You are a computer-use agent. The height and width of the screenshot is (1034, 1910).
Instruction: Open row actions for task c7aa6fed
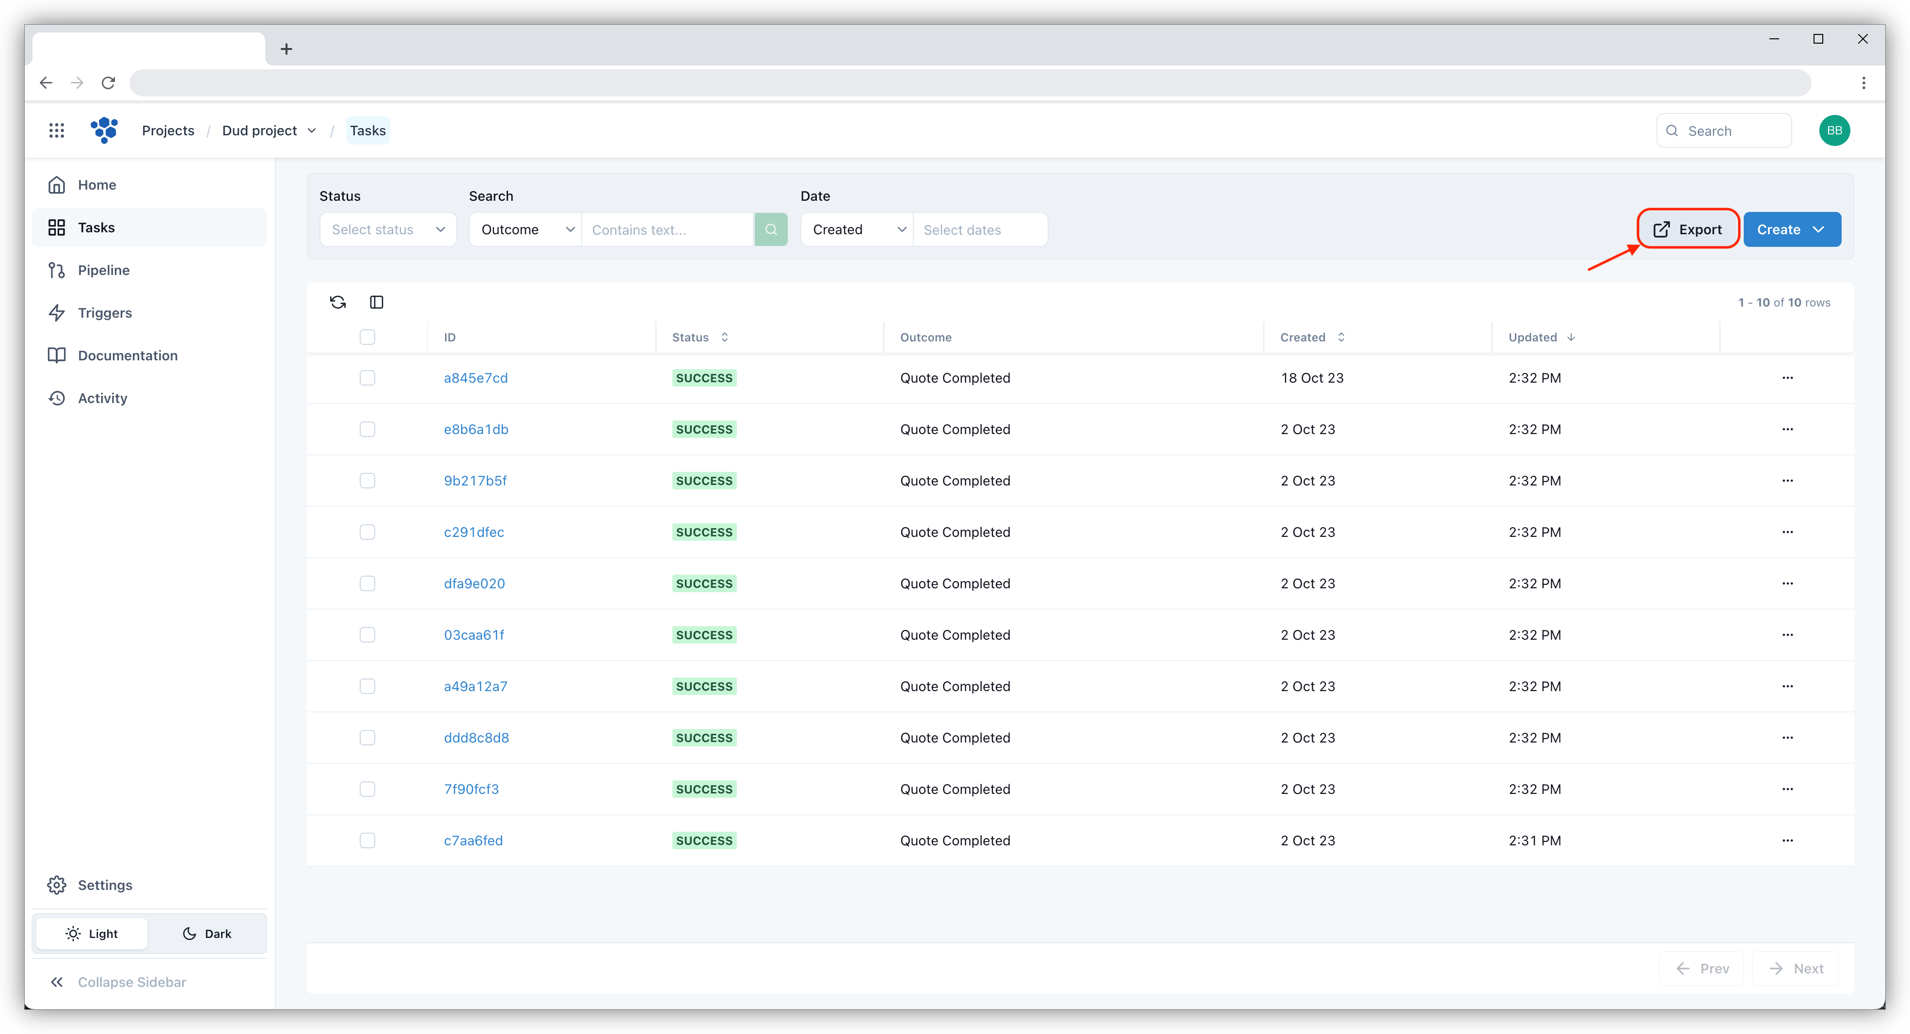coord(1787,840)
